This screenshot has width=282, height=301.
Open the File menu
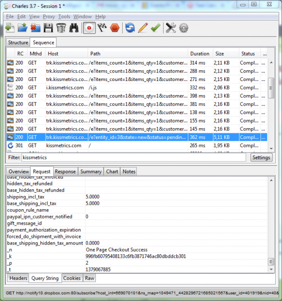pyautogui.click(x=10, y=16)
